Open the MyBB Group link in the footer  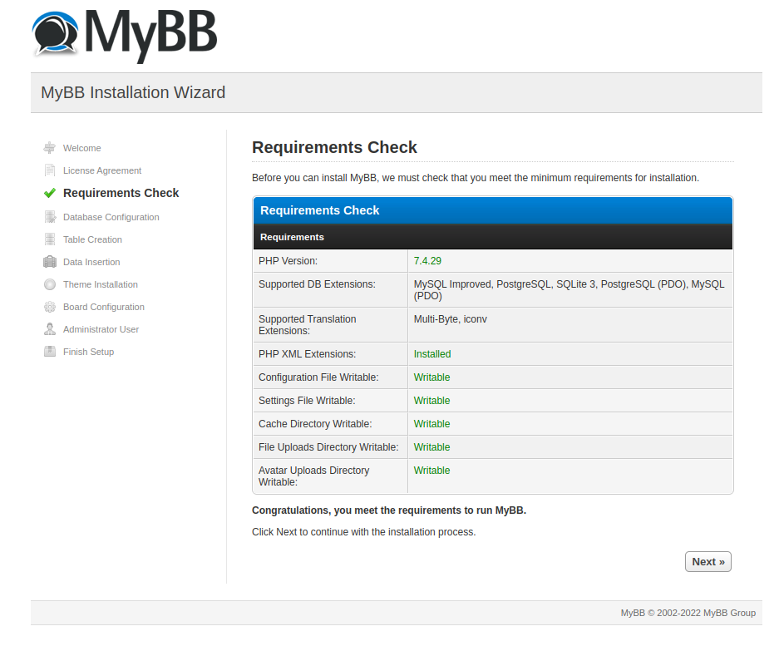tap(729, 613)
